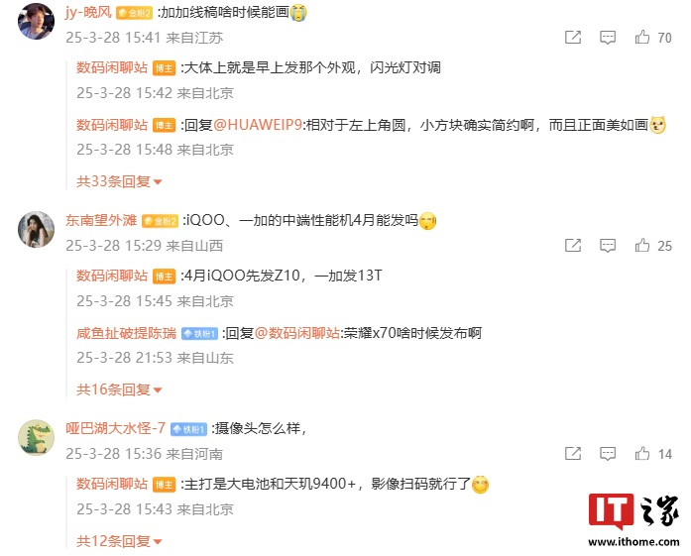691x556 pixels.
Task: Click @数码闲聊站 mention in reply
Action: (x=297, y=333)
